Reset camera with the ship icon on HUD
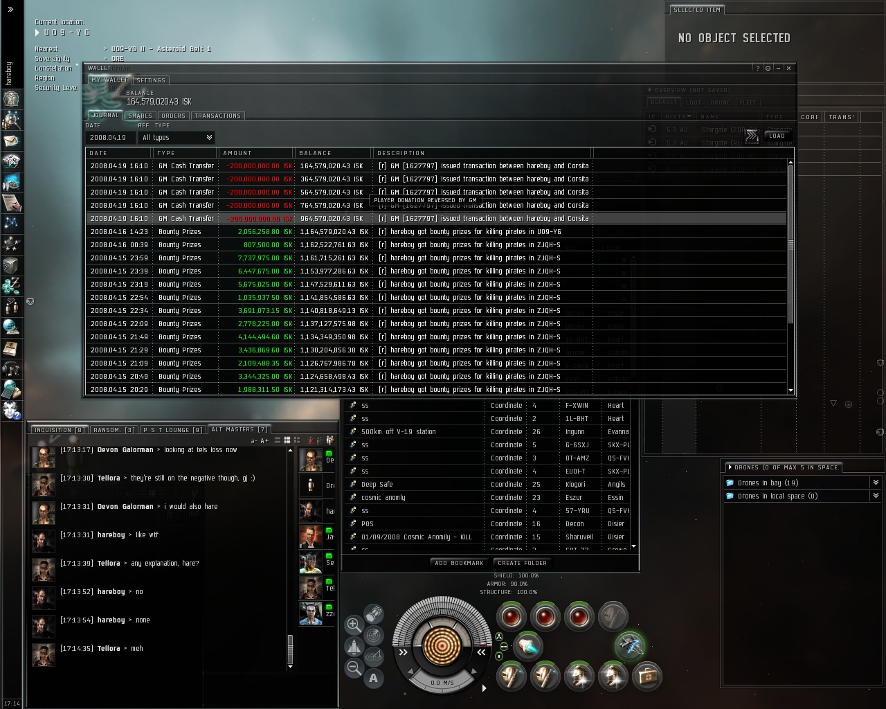The image size is (886, 709). point(353,647)
